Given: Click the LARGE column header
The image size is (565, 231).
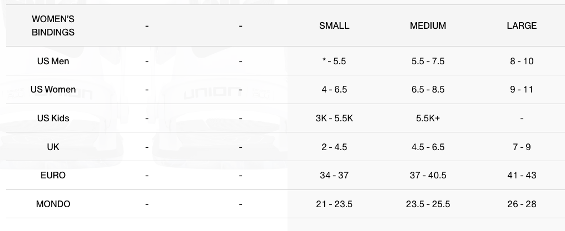Looking at the screenshot, I should click(x=522, y=25).
